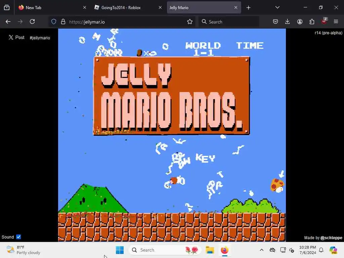The width and height of the screenshot is (344, 258).
Task: Open the weather widget showing 81°F
Action: point(23,250)
